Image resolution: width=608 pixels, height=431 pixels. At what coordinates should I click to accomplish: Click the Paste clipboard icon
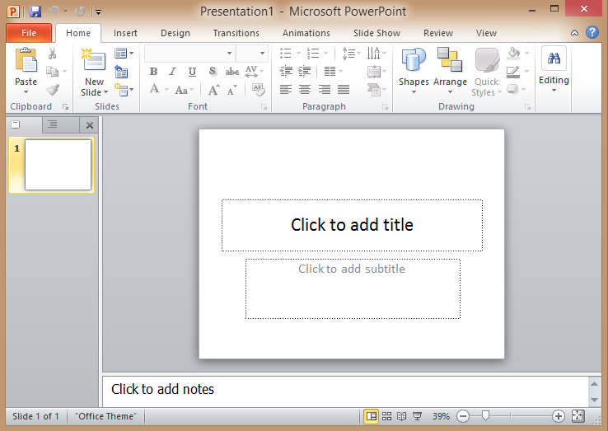click(26, 60)
